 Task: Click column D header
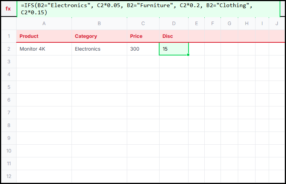[174, 24]
